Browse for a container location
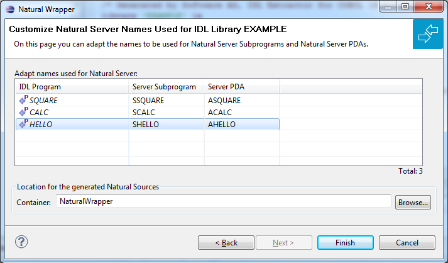This screenshot has width=448, height=263. click(413, 203)
